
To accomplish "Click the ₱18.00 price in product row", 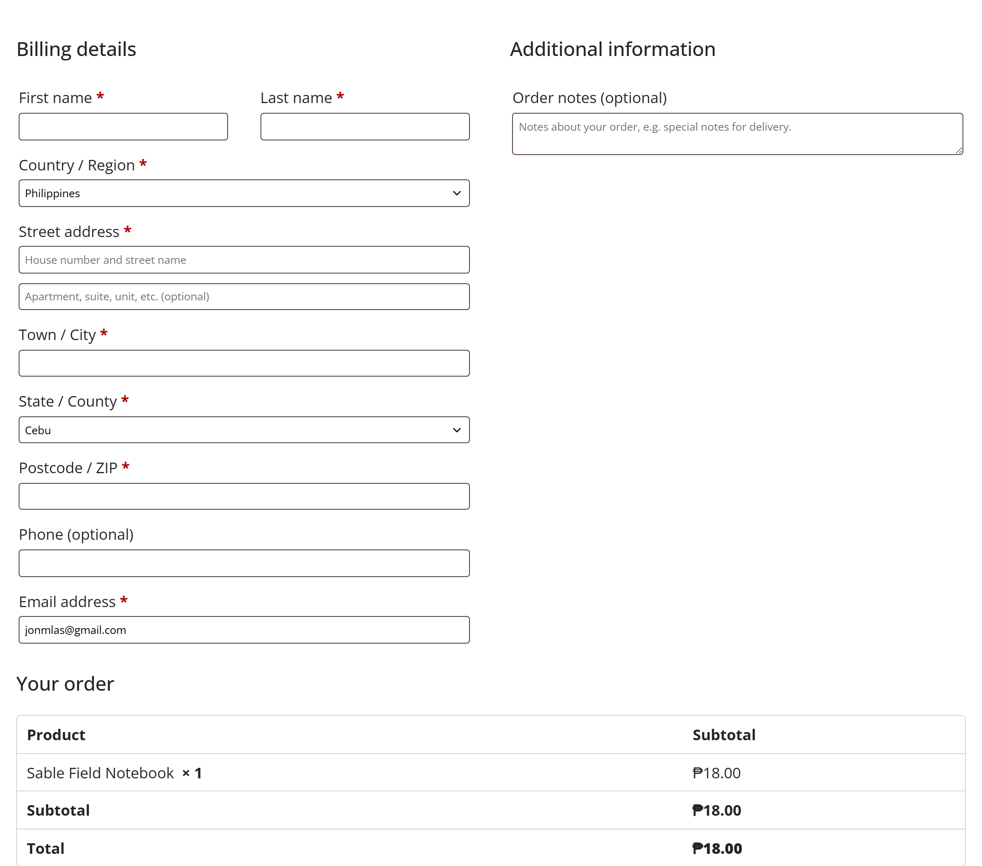I will pyautogui.click(x=716, y=773).
